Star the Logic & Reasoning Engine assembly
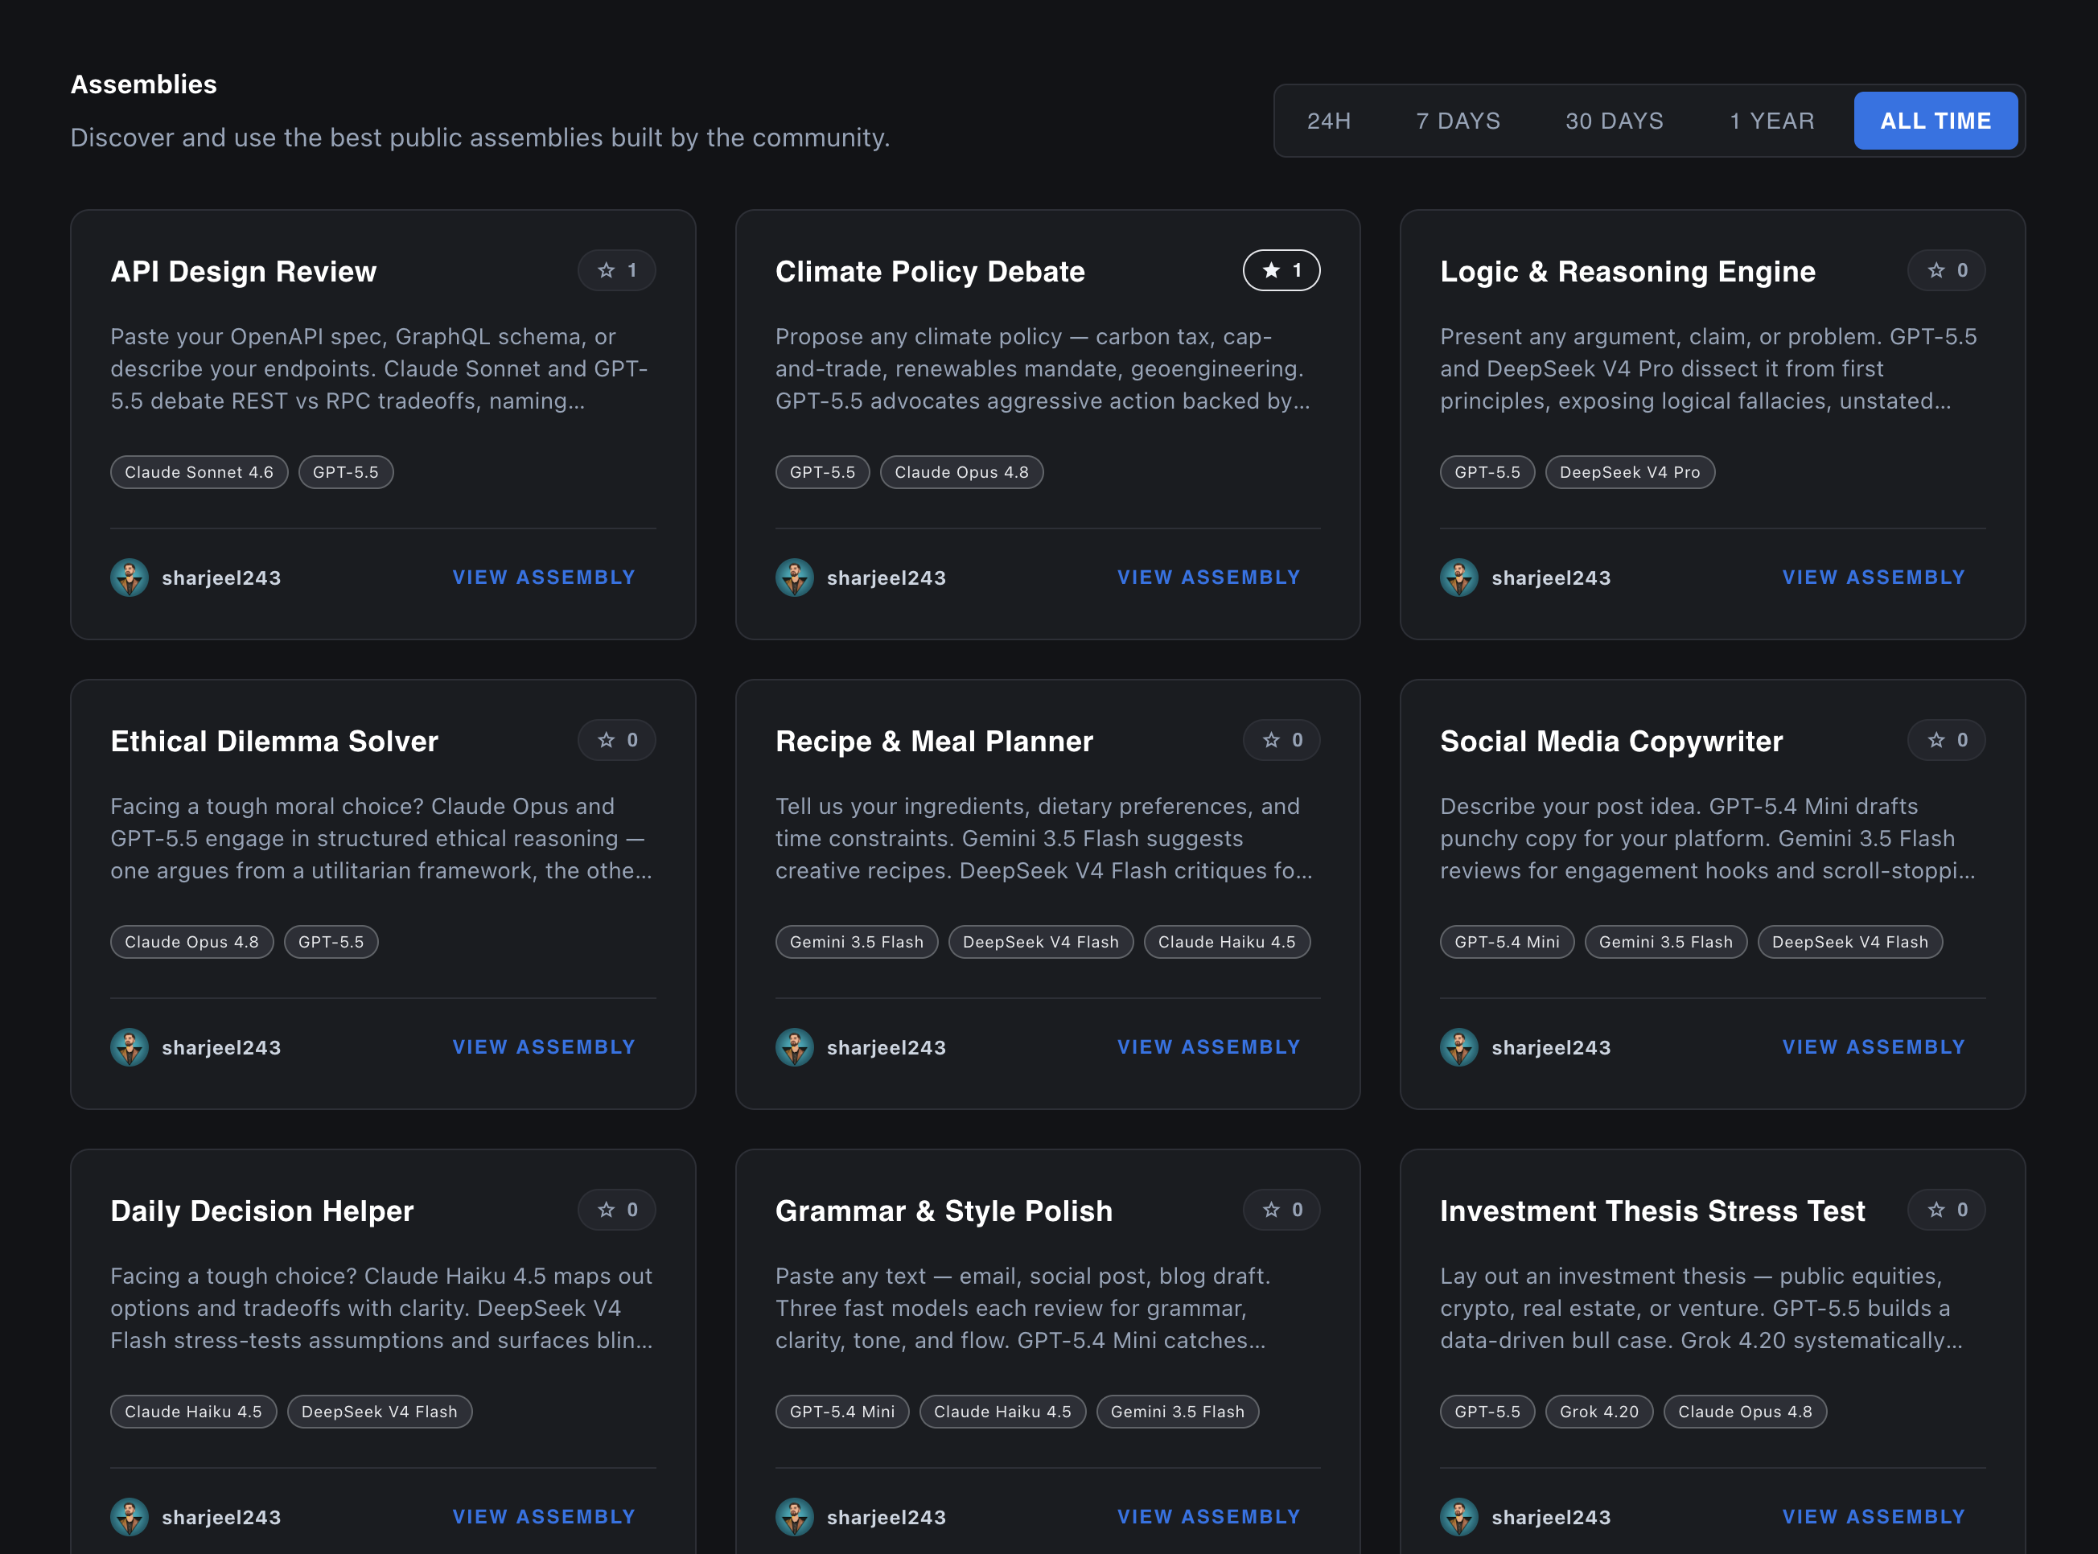The height and width of the screenshot is (1554, 2098). click(x=1946, y=271)
